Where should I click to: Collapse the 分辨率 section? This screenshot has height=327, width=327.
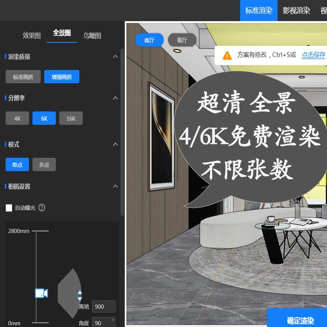click(116, 98)
